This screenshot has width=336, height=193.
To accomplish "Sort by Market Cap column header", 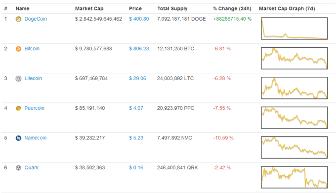I will coord(89,8).
